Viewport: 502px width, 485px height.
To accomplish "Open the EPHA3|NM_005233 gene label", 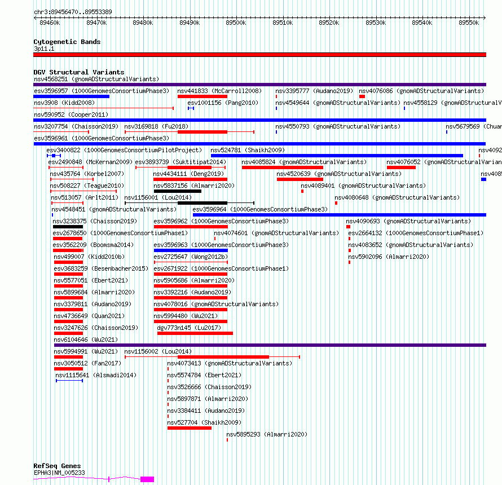I will pyautogui.click(x=59, y=473).
